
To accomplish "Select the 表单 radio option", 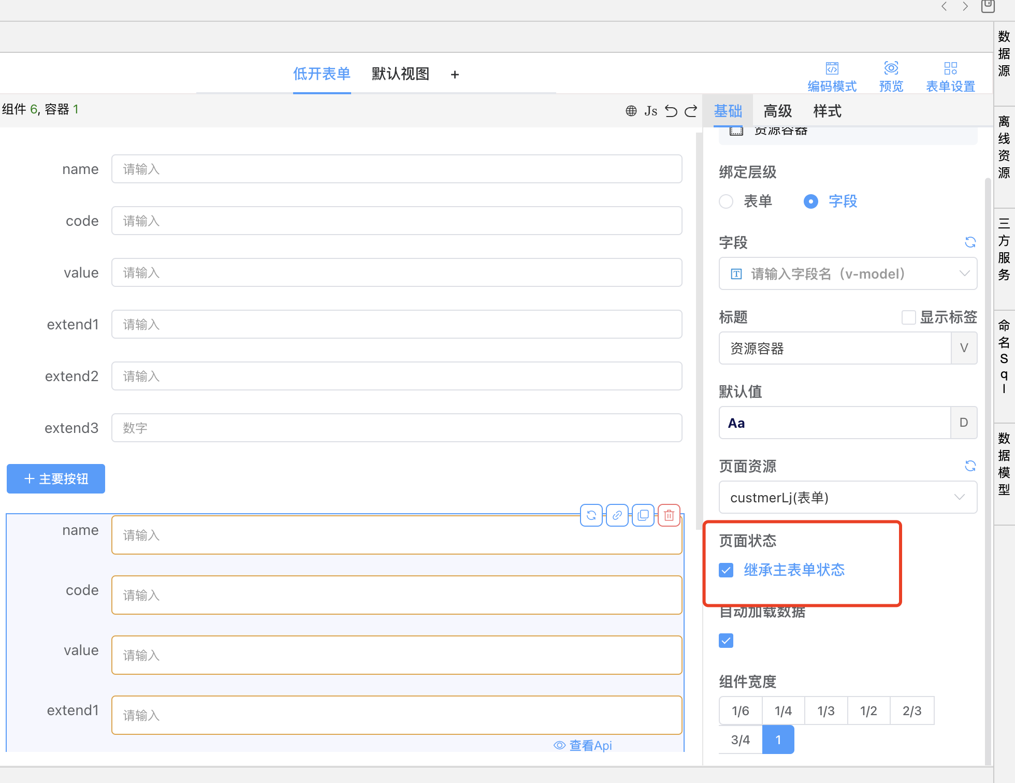I will coord(726,201).
